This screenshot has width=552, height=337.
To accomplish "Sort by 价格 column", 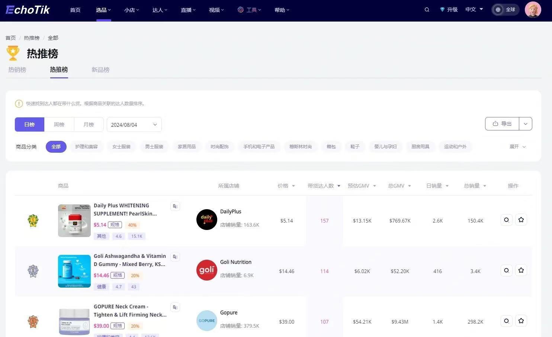I will (286, 186).
